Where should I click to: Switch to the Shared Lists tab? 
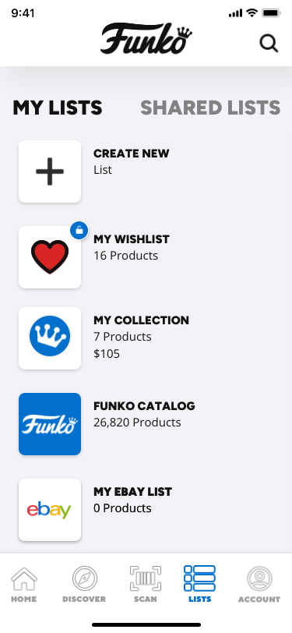210,108
